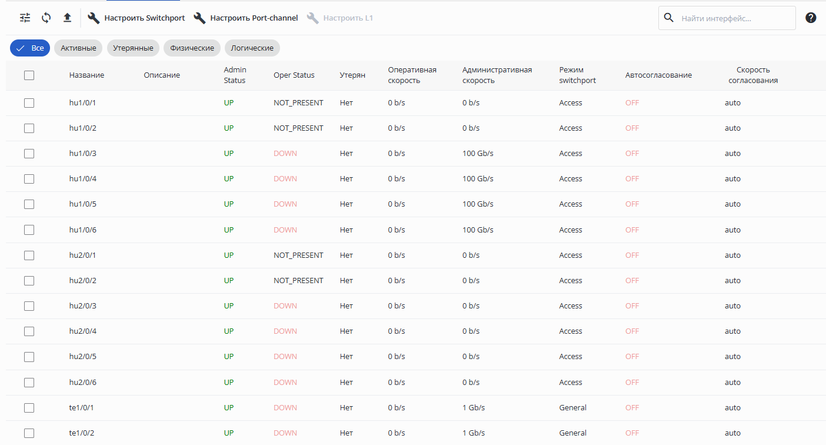
Task: Open help via question mark icon
Action: click(x=811, y=18)
